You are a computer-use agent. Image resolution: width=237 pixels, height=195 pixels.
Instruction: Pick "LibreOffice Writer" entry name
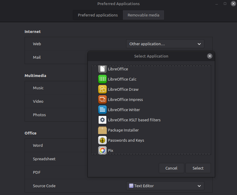(x=124, y=110)
